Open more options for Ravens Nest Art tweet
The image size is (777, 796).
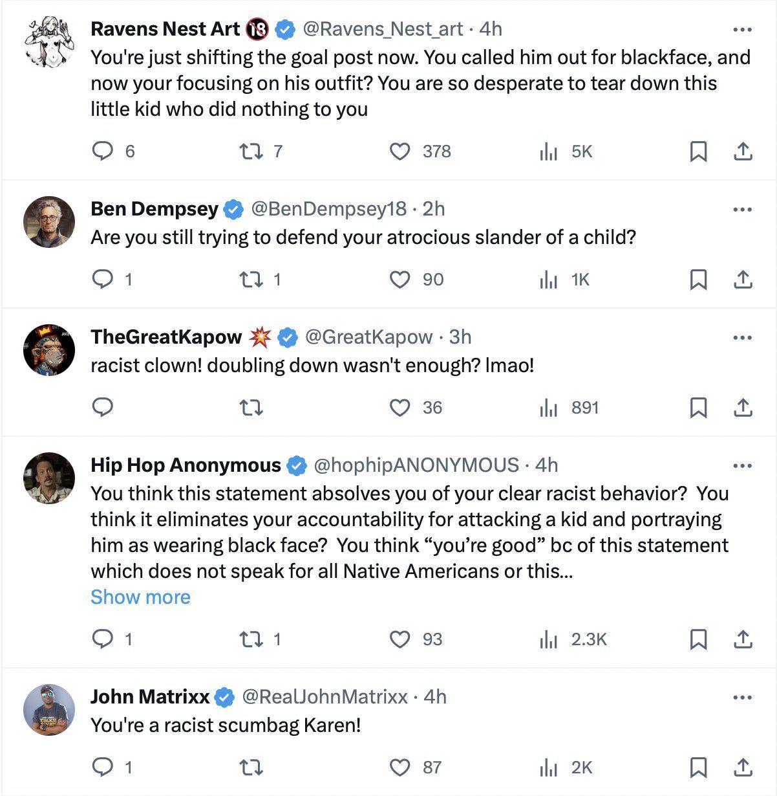point(743,30)
